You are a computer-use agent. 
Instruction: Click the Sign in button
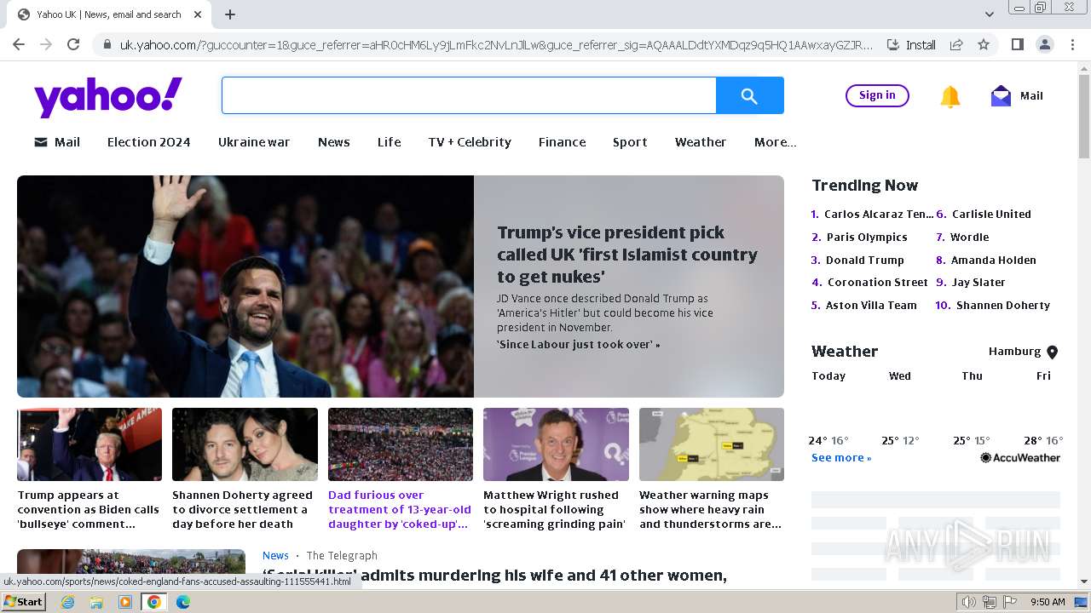tap(877, 95)
